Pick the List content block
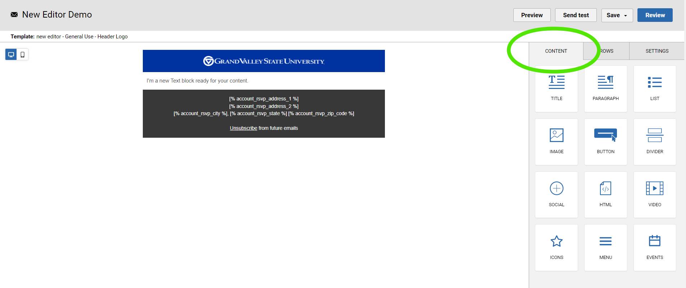The image size is (686, 288). tap(654, 88)
